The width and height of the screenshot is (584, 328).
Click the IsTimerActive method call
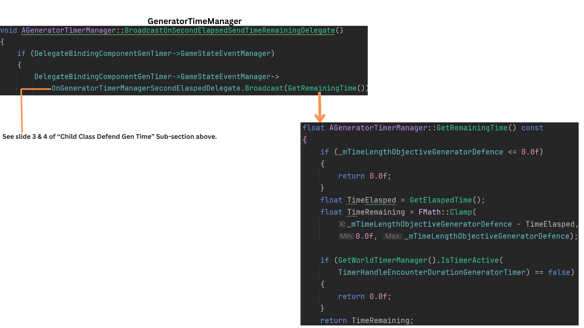470,260
